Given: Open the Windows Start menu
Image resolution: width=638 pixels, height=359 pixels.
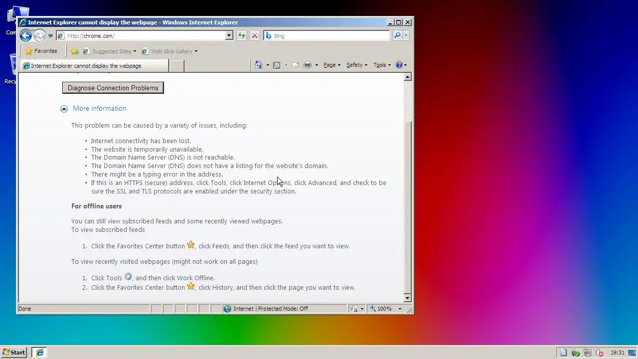Looking at the screenshot, I should pos(14,353).
